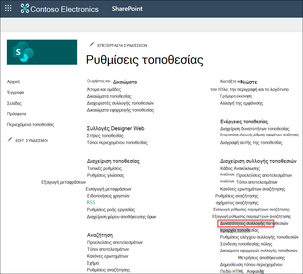Screen dimensions: 303x274
Task: Click the Ρυθμίσεις τοποθεσίας page title
Action: pos(145,60)
